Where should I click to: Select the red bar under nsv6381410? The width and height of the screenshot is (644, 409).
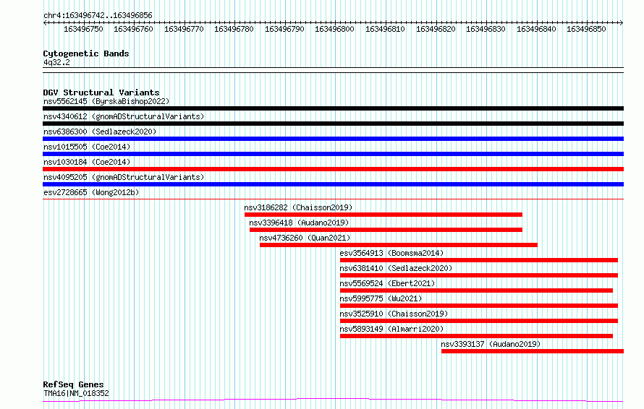(479, 275)
